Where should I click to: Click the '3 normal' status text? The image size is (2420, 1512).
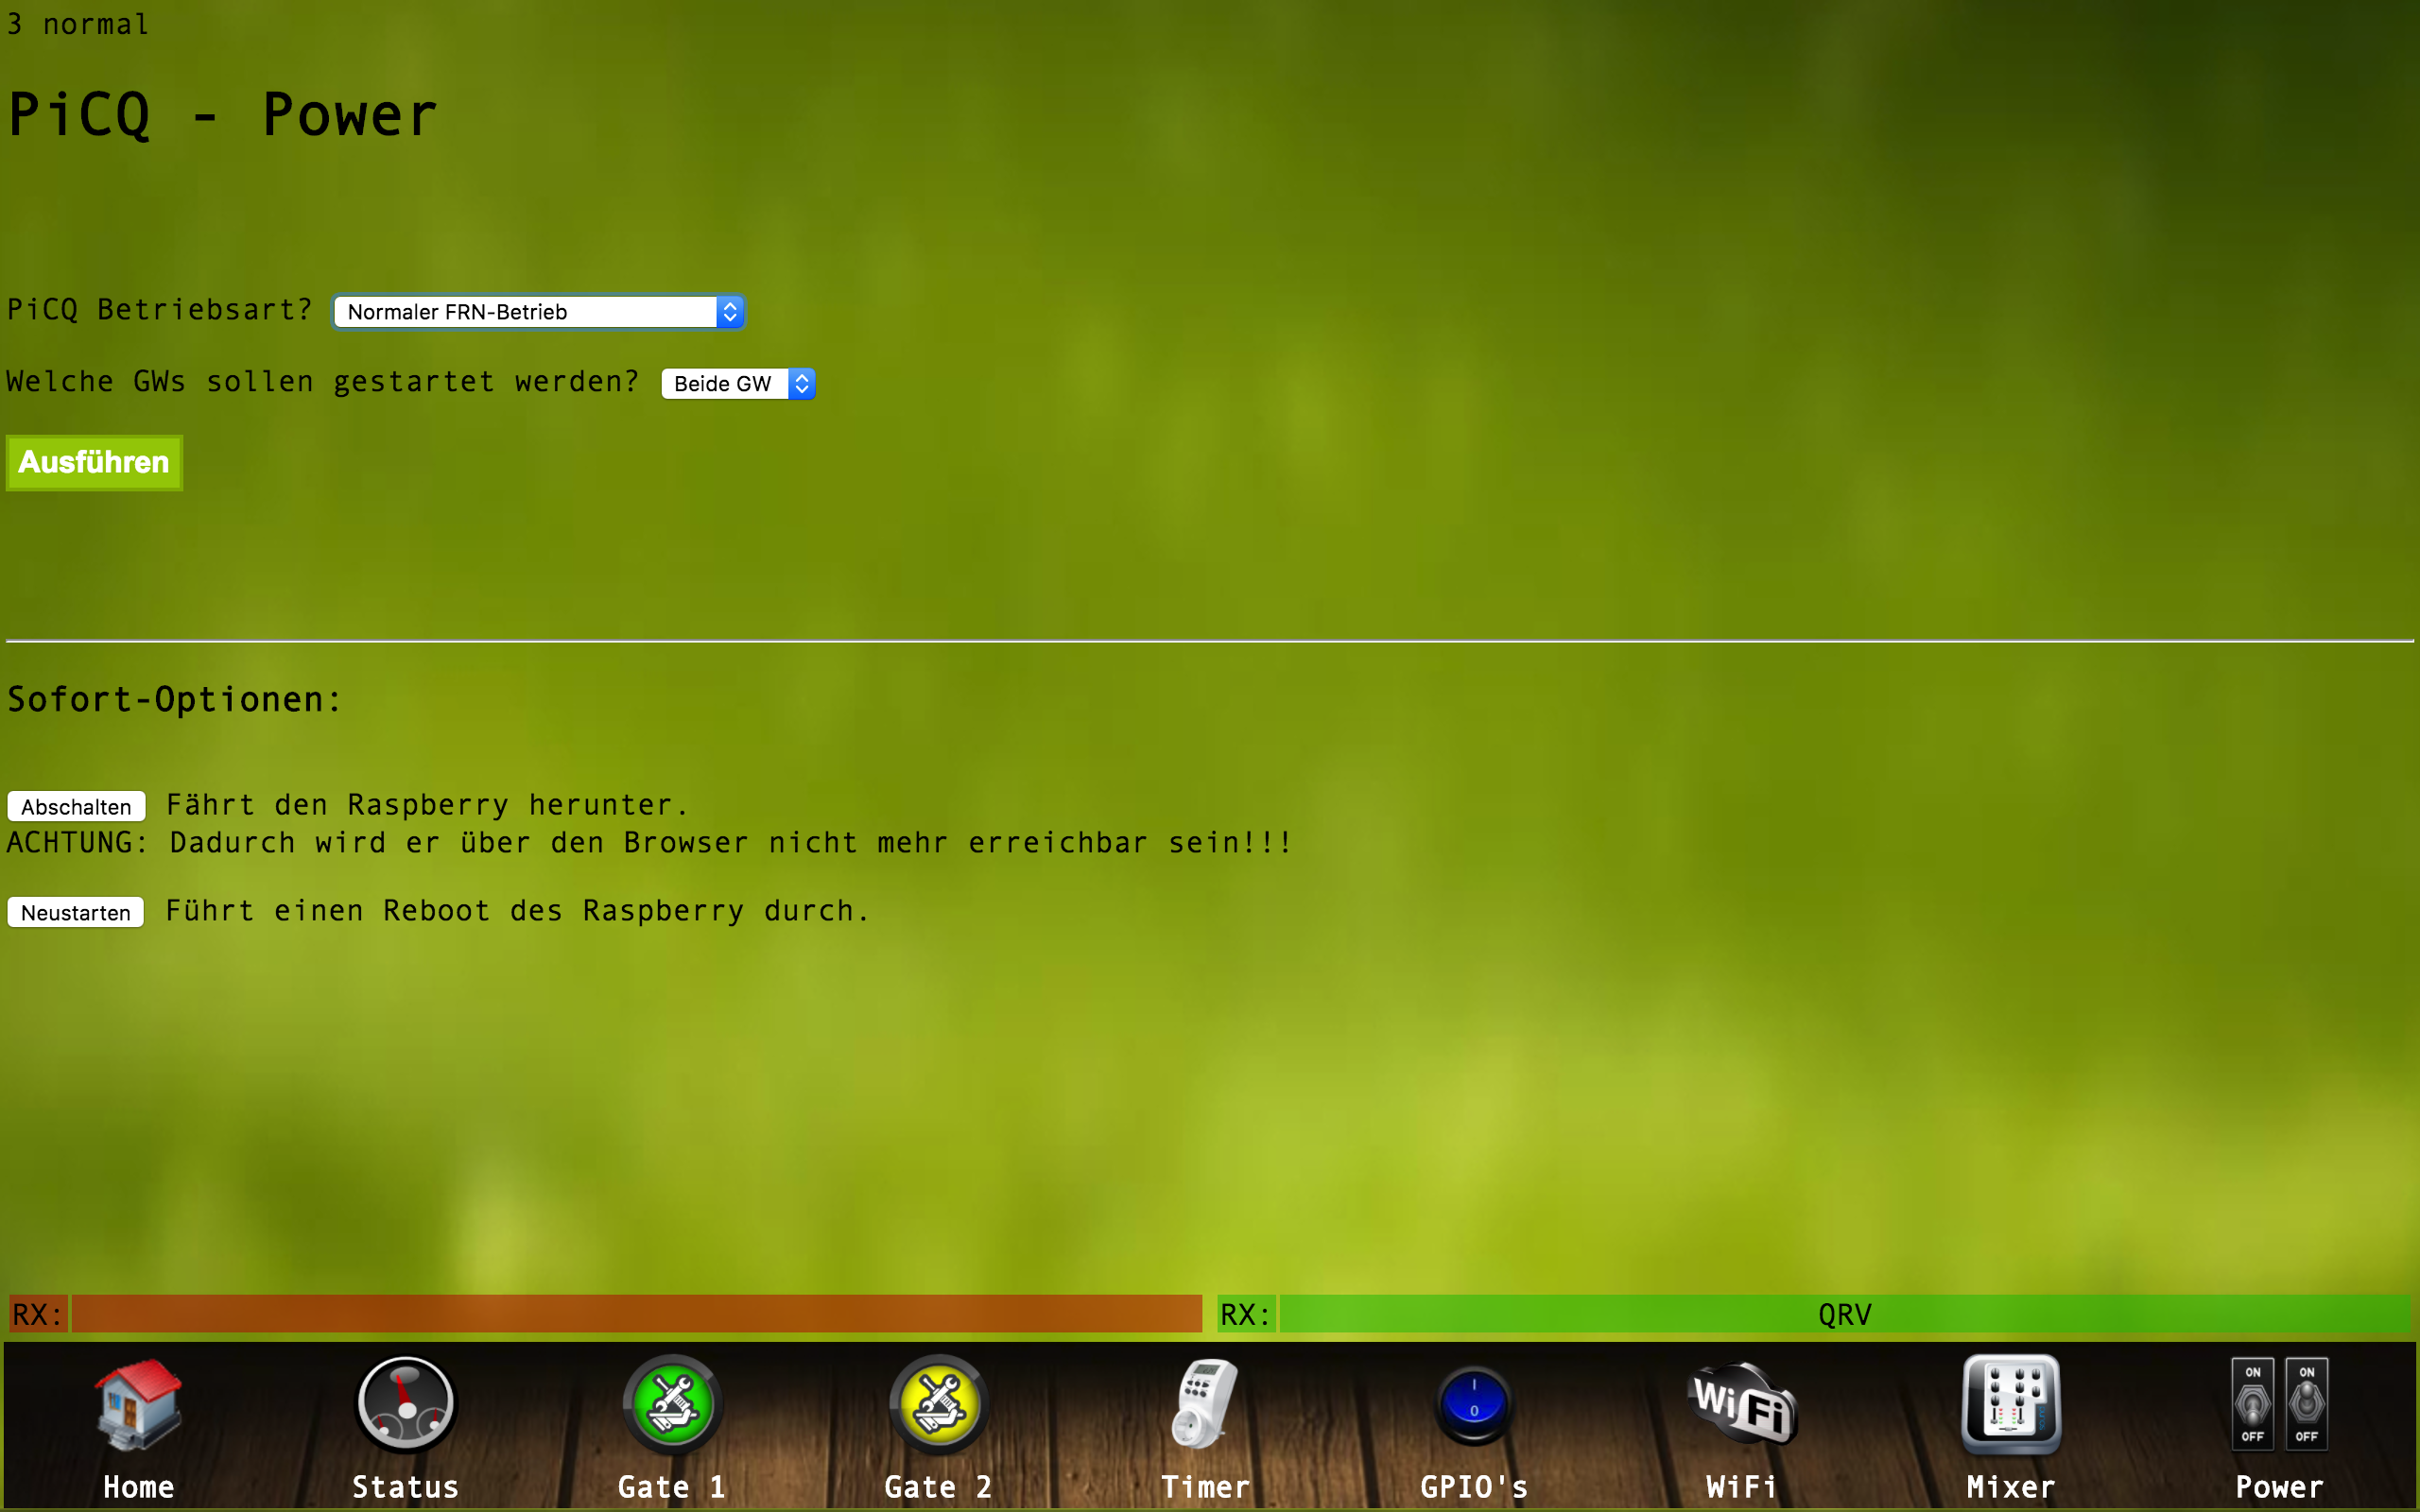77,23
